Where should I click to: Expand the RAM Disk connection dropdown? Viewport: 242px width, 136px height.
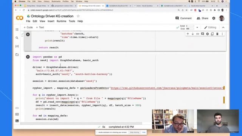point(197,28)
